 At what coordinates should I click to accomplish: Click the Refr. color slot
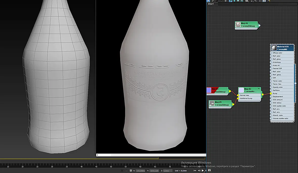point(282,72)
